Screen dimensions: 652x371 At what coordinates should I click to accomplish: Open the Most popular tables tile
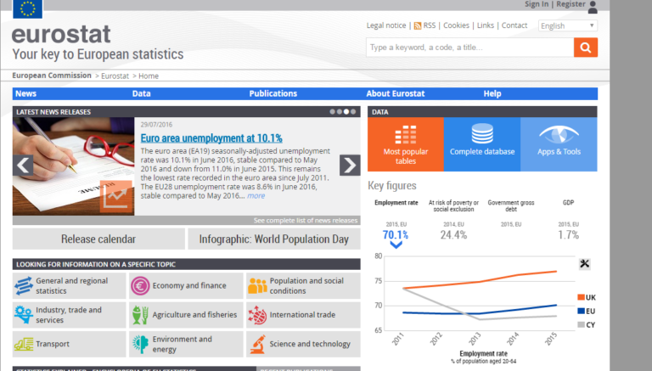(x=406, y=144)
